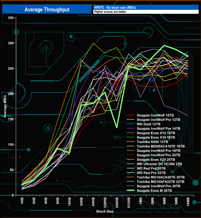
Task: Select the WD Red Pro 20TB legend label
Action: 151,168
